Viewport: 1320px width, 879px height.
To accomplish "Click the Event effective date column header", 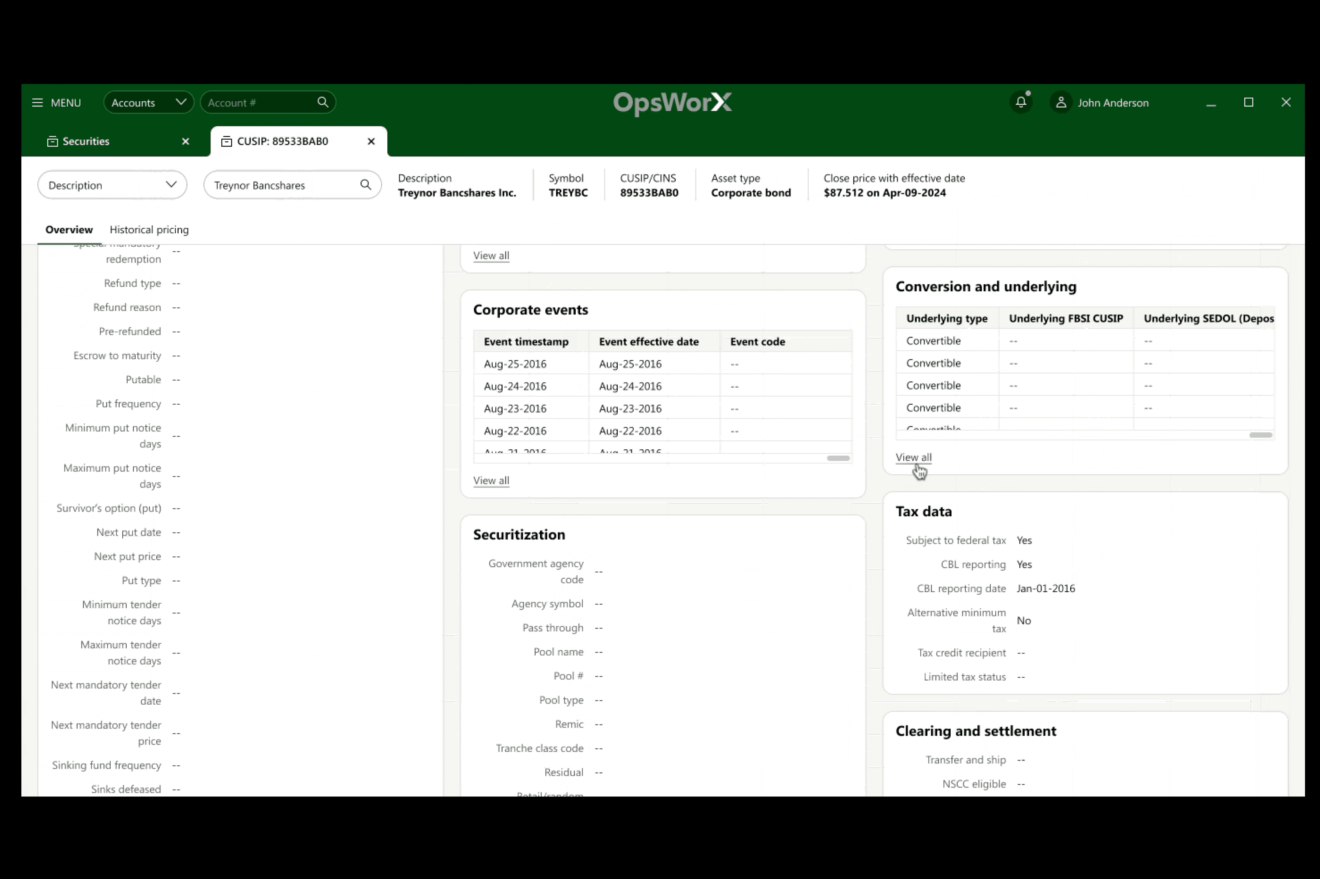I will 648,341.
